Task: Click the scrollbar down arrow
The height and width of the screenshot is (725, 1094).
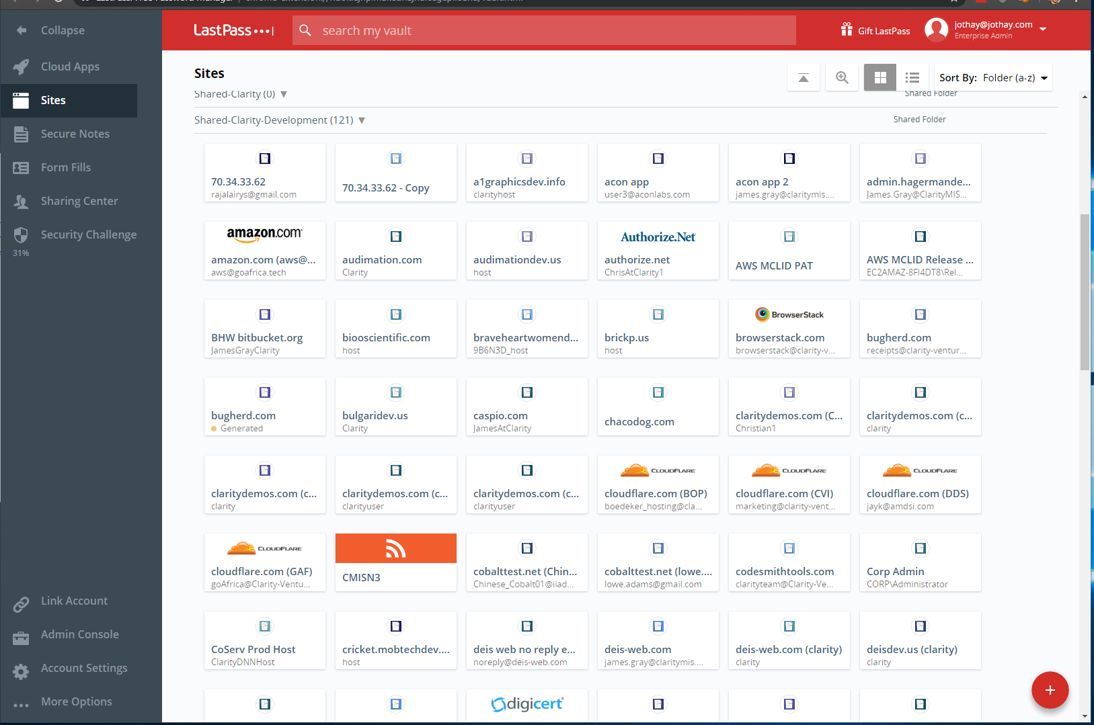Action: 1085,716
